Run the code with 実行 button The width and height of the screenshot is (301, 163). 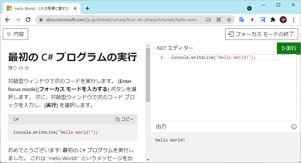[x=289, y=48]
